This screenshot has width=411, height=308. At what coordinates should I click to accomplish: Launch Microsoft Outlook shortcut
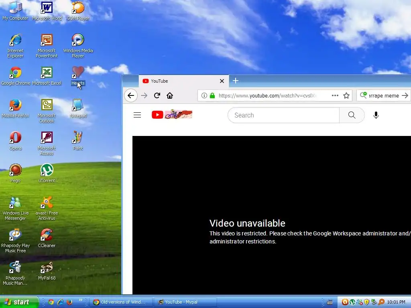click(x=47, y=111)
